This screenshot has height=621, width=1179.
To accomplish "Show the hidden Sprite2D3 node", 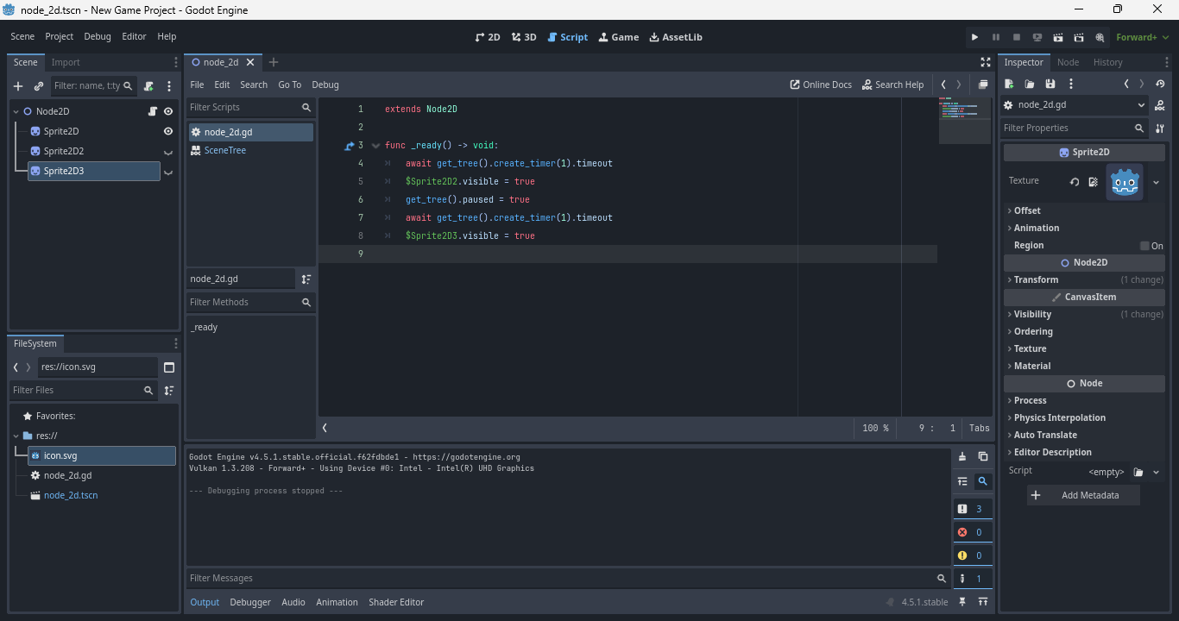I will pos(168,172).
